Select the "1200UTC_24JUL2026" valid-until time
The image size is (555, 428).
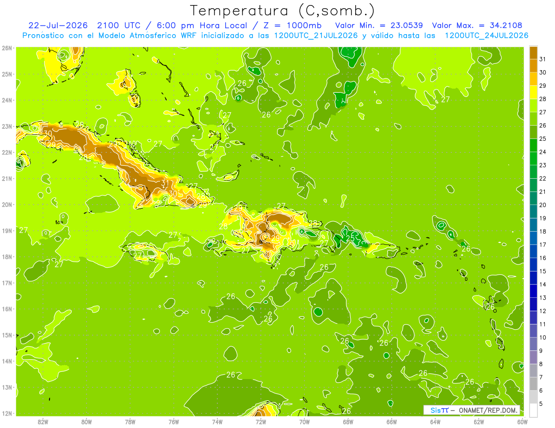(487, 36)
